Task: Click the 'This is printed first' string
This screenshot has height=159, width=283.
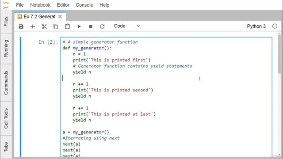Action: coord(118,60)
